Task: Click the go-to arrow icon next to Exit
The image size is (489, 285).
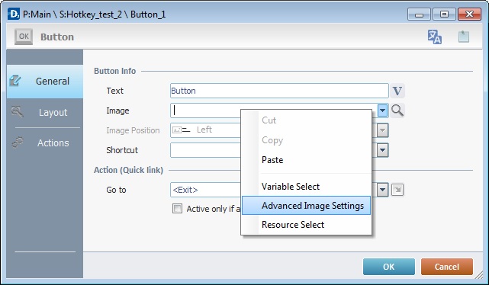Action: pos(397,190)
